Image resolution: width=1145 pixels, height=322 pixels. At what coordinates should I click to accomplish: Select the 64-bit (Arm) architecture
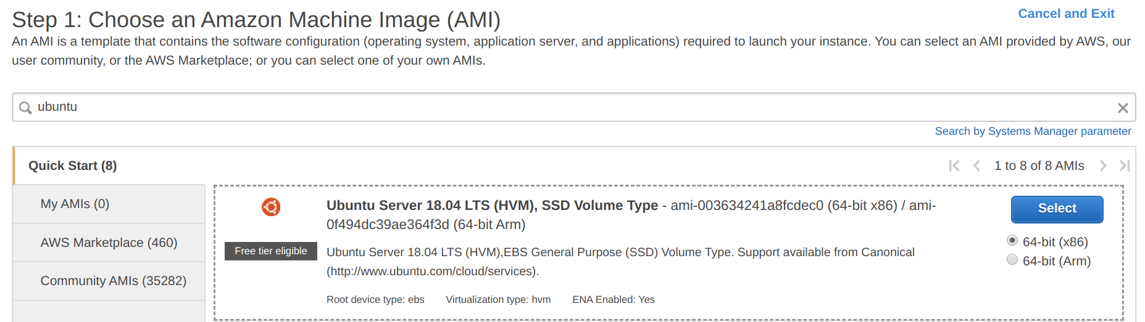point(1012,260)
